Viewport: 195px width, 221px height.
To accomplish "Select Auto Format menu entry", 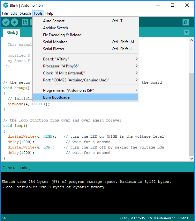I will pyautogui.click(x=86, y=21).
